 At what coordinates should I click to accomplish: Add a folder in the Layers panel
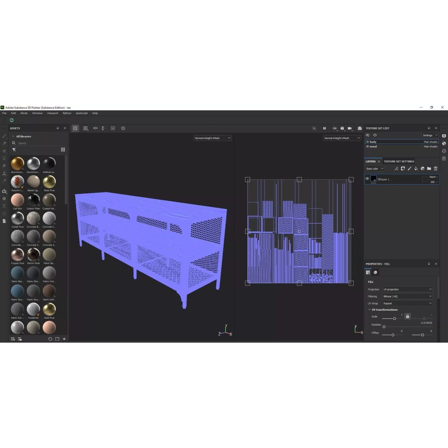429,168
